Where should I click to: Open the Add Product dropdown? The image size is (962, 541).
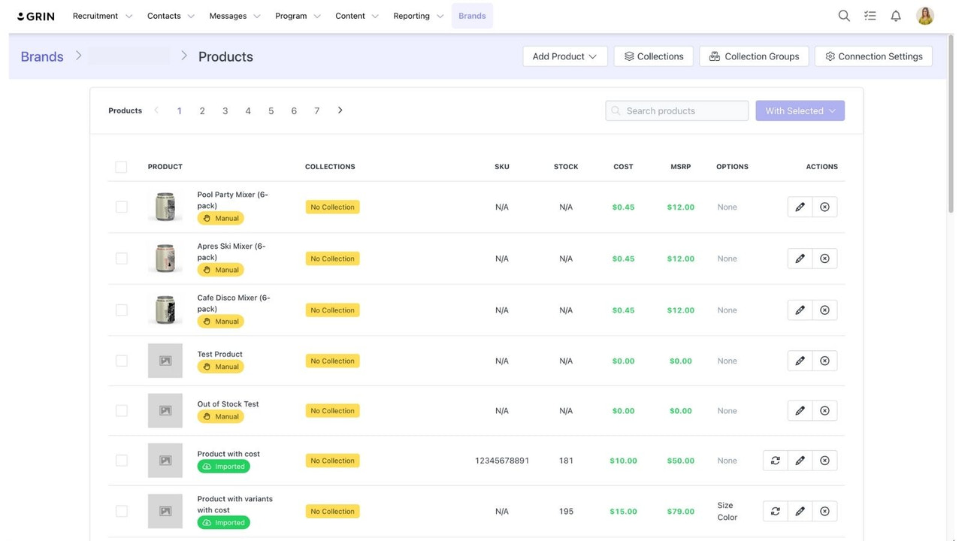pyautogui.click(x=564, y=56)
